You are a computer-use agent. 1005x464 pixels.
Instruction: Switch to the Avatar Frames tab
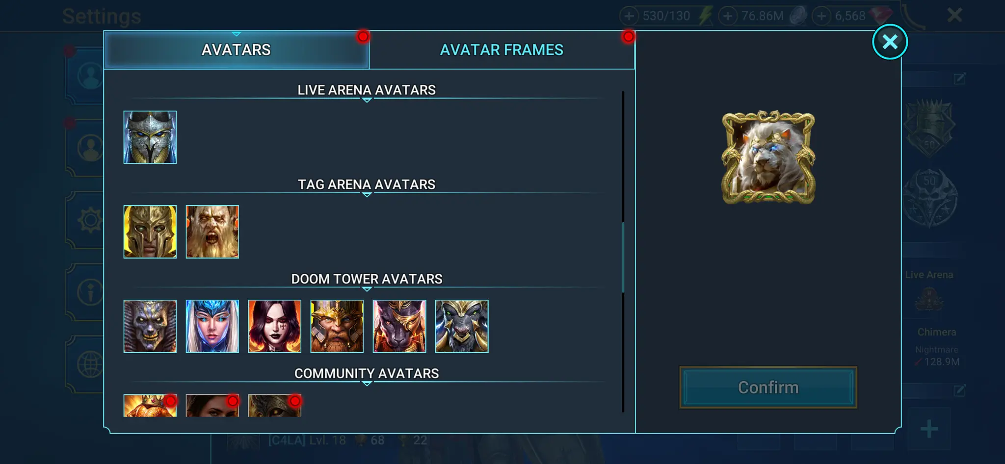click(502, 50)
